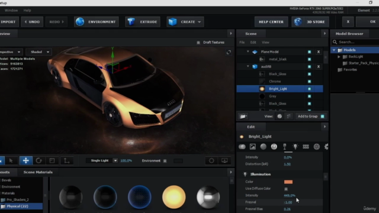Click the new folder icon in Scene panel
The image size is (379, 213).
coord(243,117)
